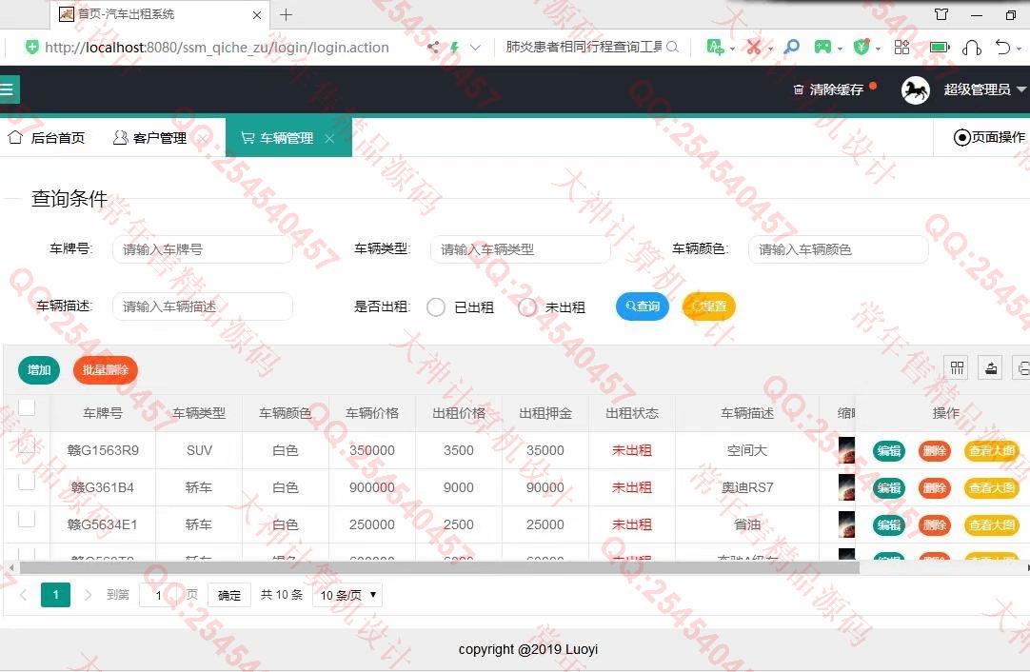Switch to the 后台首页 tab
Viewport: 1030px width, 672px height.
click(47, 138)
